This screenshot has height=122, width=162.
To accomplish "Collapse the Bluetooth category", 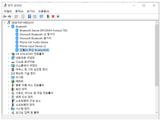I will [x=9, y=26].
